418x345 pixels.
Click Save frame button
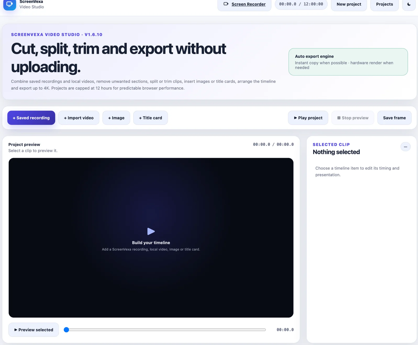pos(394,118)
